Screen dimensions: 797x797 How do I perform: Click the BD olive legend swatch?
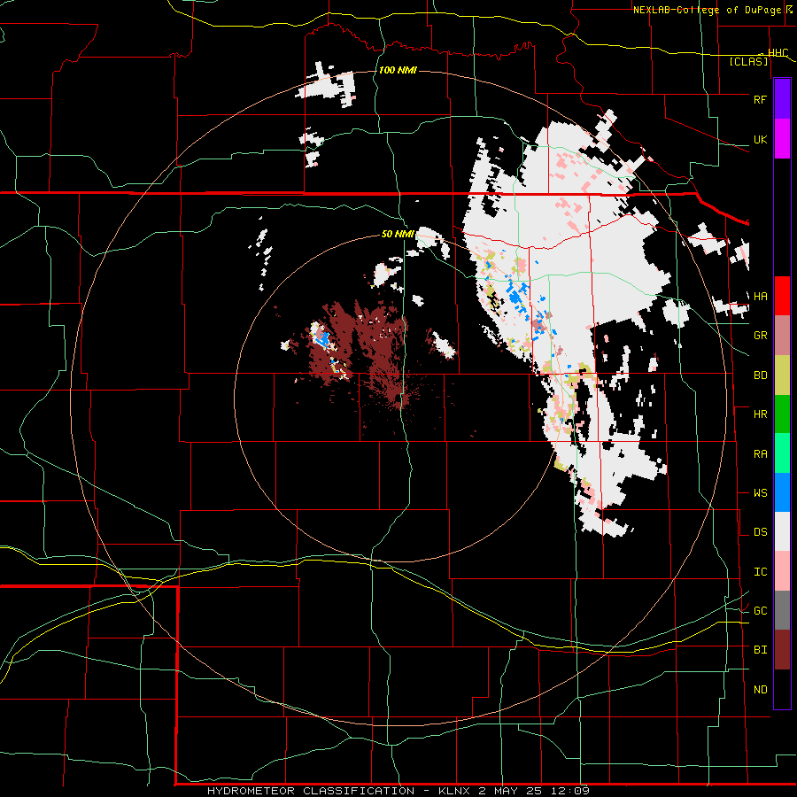pos(782,375)
